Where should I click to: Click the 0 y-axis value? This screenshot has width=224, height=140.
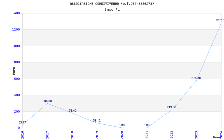tap(19, 128)
